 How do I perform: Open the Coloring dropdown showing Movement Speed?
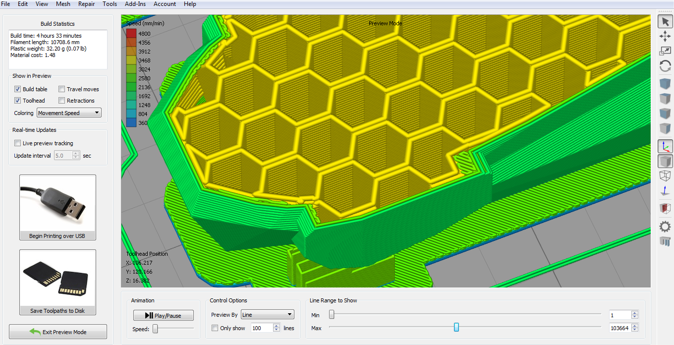(69, 113)
